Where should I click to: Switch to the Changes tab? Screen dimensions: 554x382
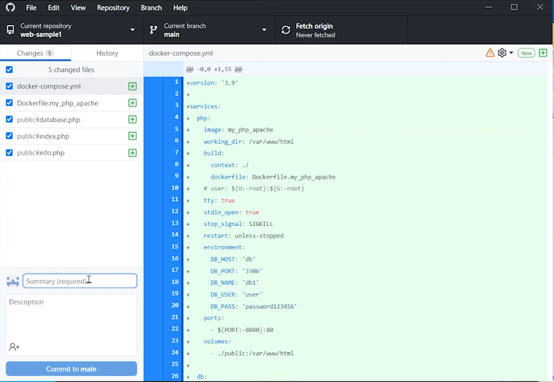36,53
